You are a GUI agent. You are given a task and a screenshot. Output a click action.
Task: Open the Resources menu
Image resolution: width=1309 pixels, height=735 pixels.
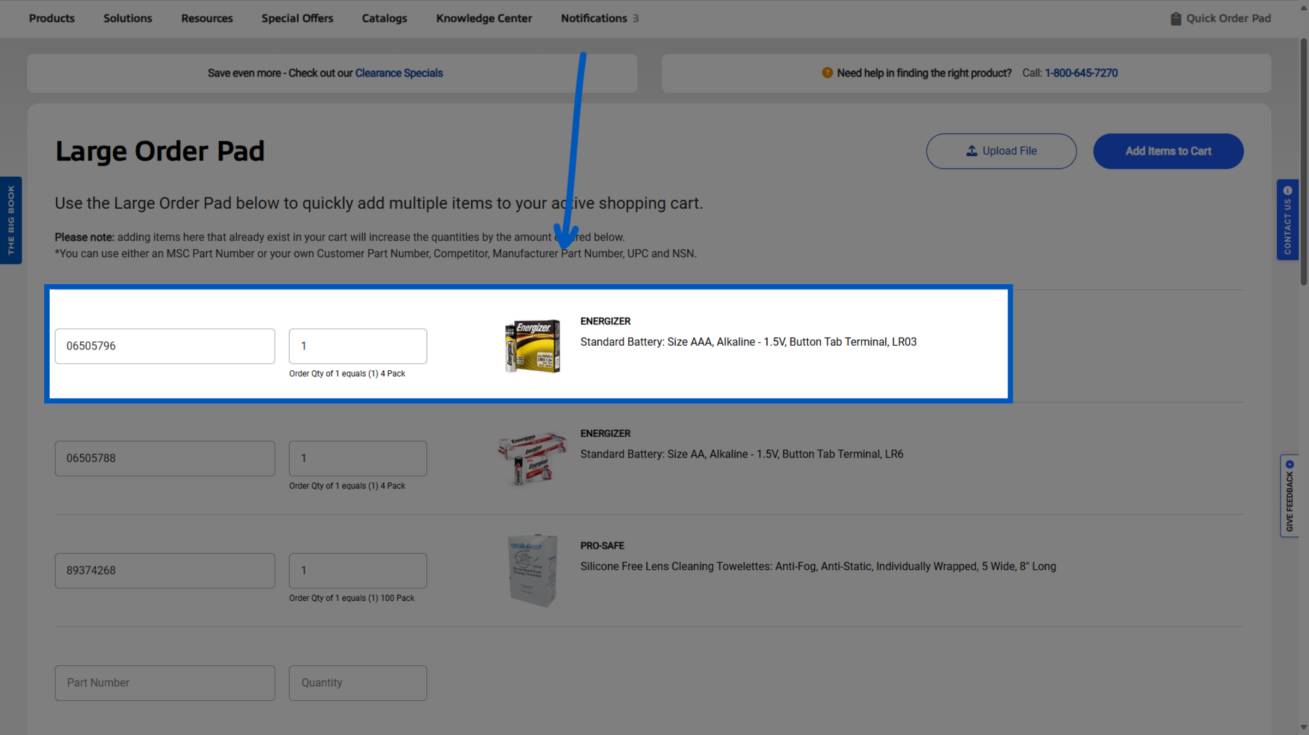click(x=207, y=18)
